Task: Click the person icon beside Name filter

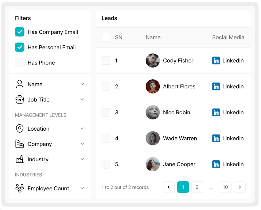Action: click(20, 84)
